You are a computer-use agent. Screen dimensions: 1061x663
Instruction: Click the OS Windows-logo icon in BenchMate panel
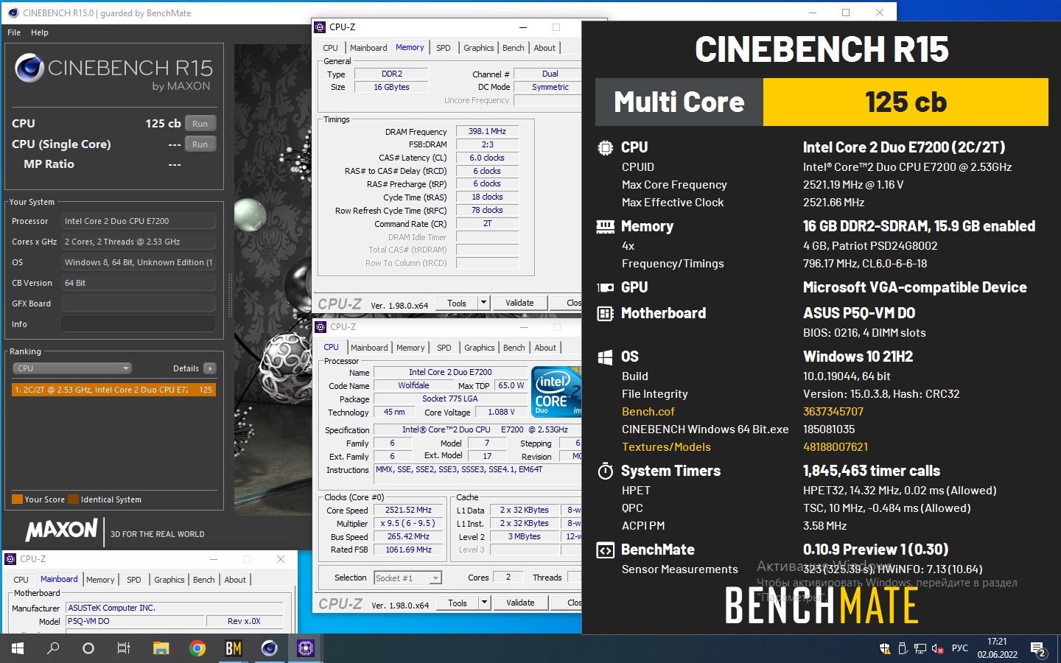pos(605,357)
